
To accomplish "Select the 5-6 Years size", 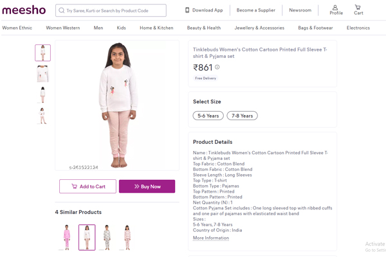I will click(x=208, y=116).
